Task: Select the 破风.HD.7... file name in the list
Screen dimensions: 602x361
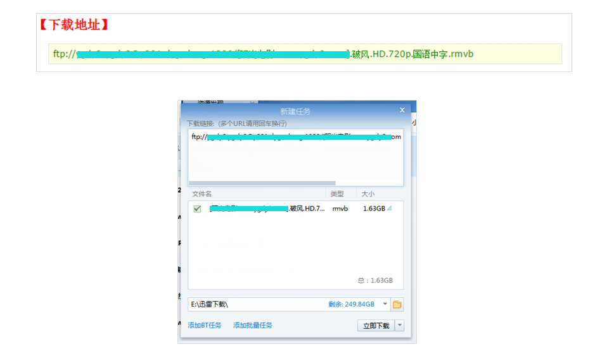Action: (x=267, y=209)
